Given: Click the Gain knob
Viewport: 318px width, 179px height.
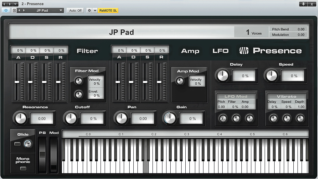Looking at the screenshot, I should click(x=170, y=119).
